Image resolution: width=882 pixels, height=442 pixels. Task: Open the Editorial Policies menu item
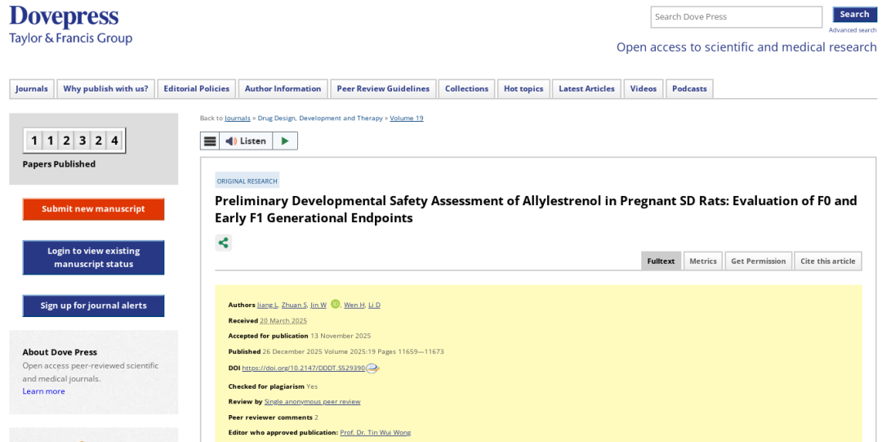pyautogui.click(x=196, y=89)
